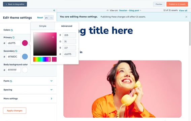Open More settings
This screenshot has height=121, width=191.
coord(28,98)
